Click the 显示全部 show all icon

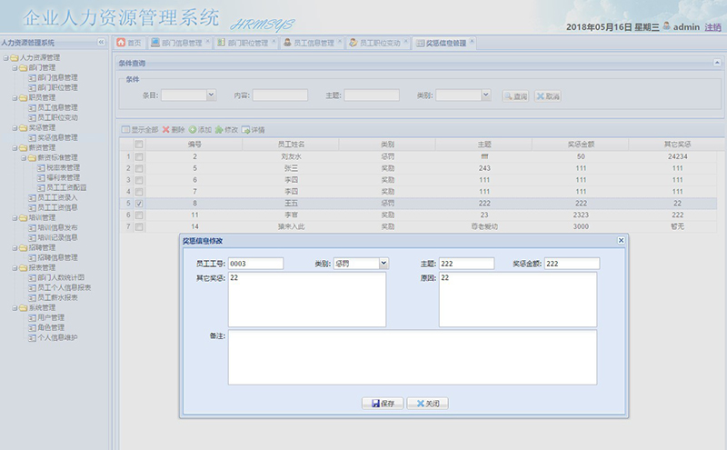coord(140,130)
